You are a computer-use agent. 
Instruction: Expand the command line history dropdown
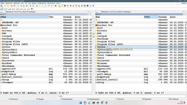(186, 96)
